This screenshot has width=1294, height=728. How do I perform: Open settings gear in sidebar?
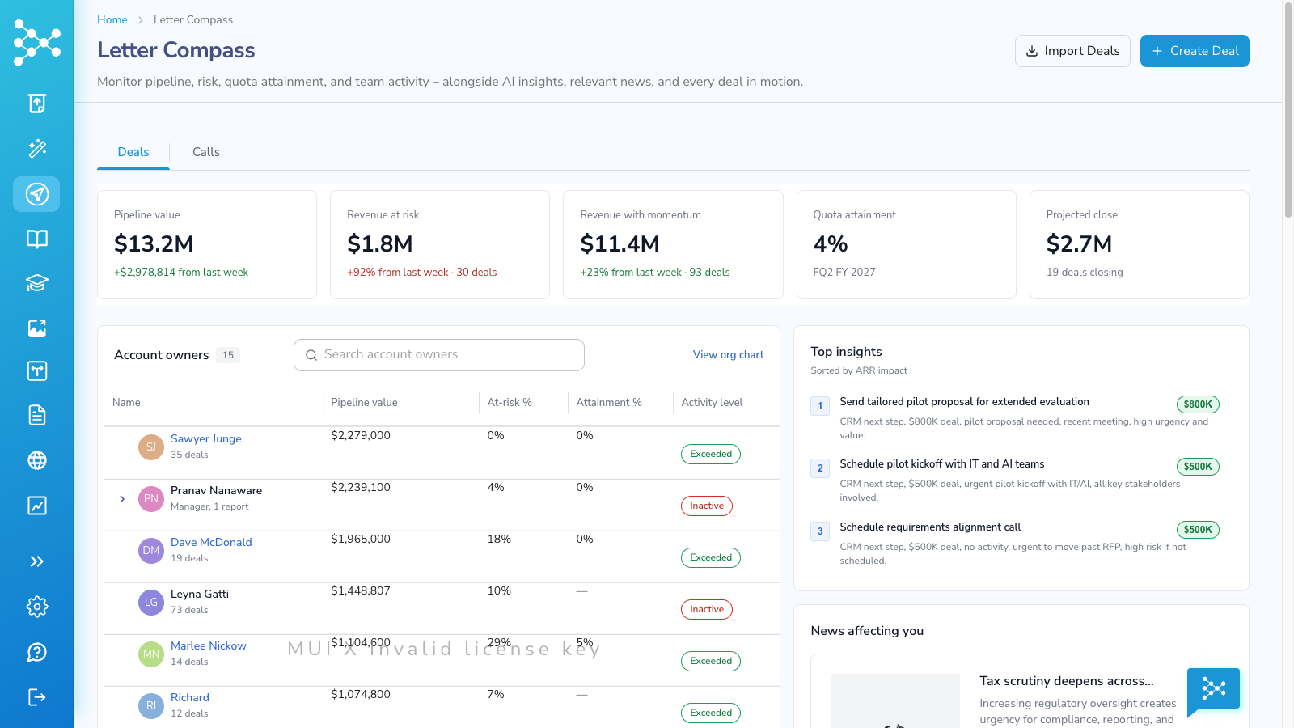pyautogui.click(x=36, y=607)
